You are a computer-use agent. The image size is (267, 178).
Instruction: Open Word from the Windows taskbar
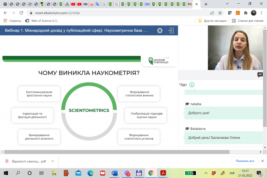[114, 173]
